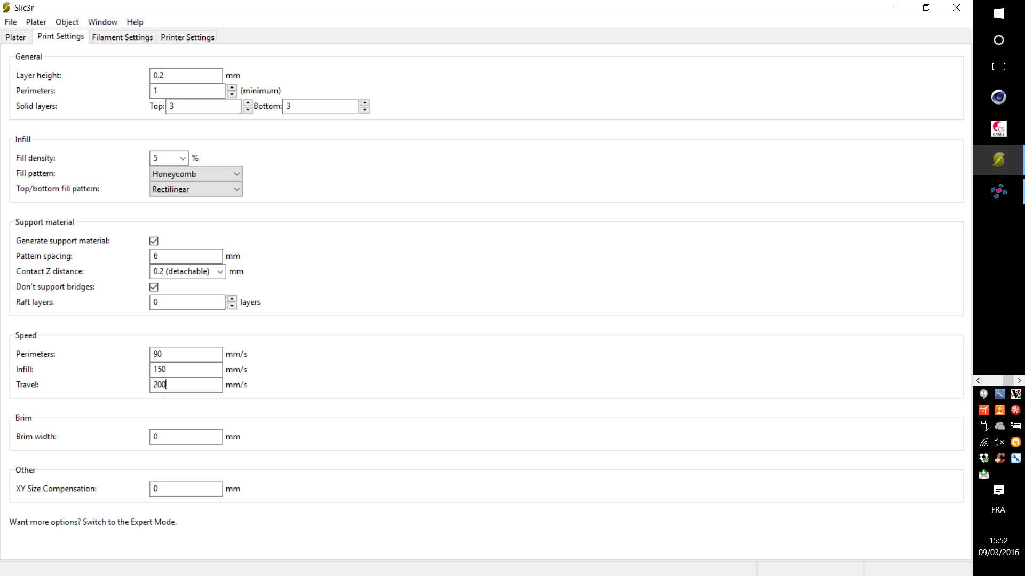Toggle Don't support bridges checkbox
This screenshot has width=1025, height=576.
click(154, 287)
